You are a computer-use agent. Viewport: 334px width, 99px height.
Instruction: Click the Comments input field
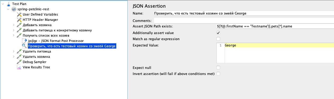(244, 20)
